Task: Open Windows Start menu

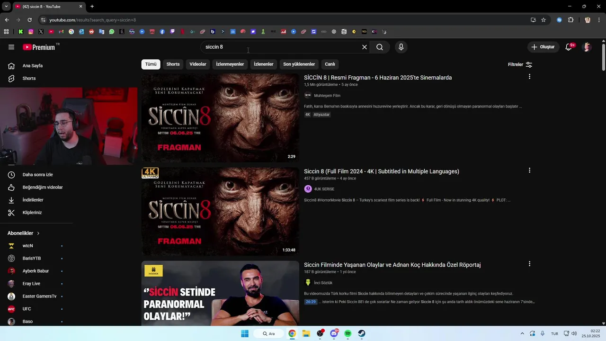Action: click(x=245, y=333)
